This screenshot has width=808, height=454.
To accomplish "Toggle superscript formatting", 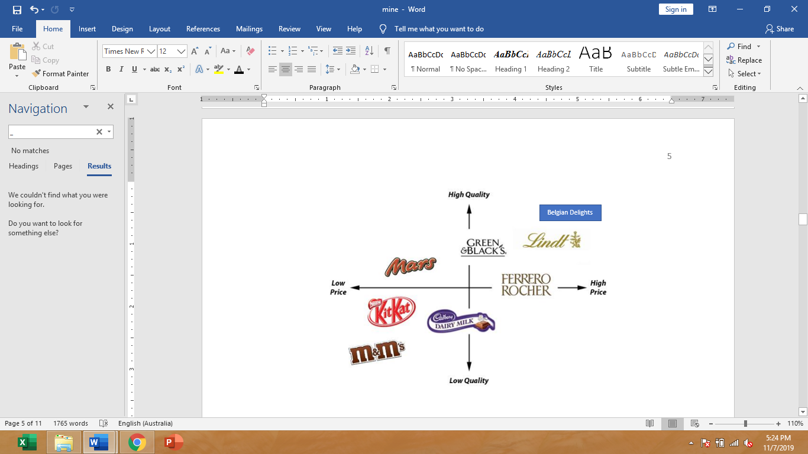I will (181, 69).
